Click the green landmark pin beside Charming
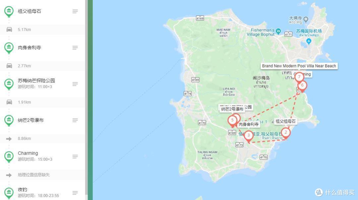358x200 pixels. 9,156
